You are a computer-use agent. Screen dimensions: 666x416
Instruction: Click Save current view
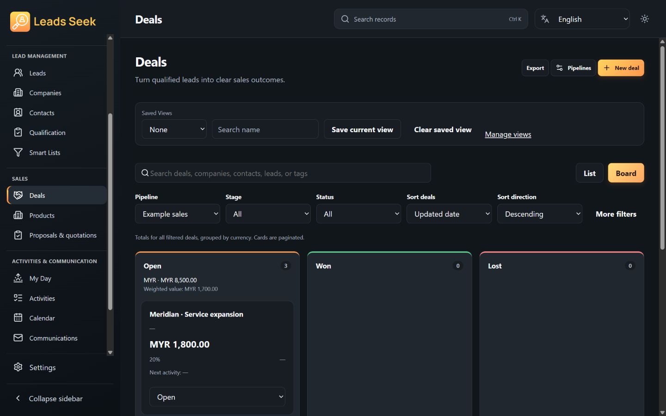[362, 129]
